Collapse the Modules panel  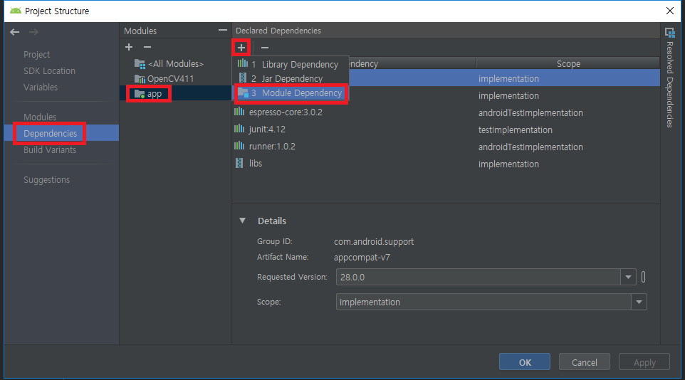pyautogui.click(x=222, y=30)
